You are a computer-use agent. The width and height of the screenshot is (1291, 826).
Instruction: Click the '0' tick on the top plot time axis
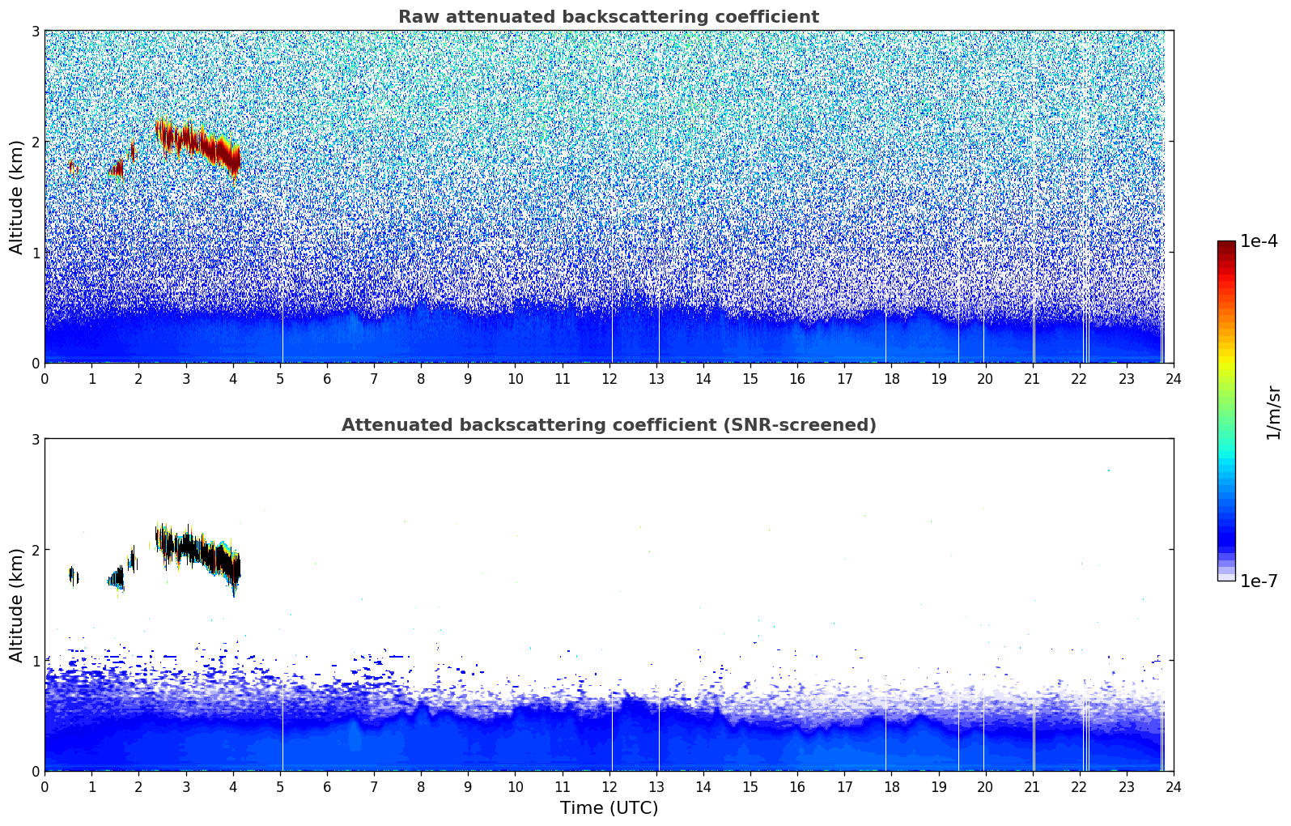click(45, 379)
